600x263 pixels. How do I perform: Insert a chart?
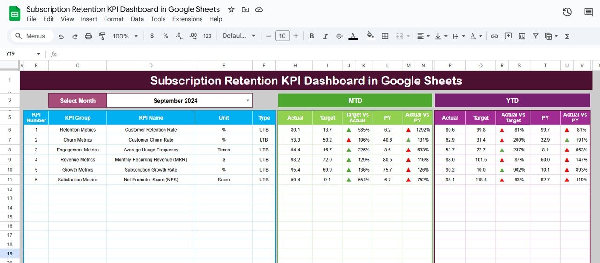[x=522, y=36]
